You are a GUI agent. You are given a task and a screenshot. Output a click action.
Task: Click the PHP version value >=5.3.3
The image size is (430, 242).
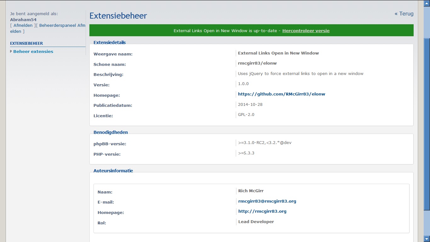point(246,153)
